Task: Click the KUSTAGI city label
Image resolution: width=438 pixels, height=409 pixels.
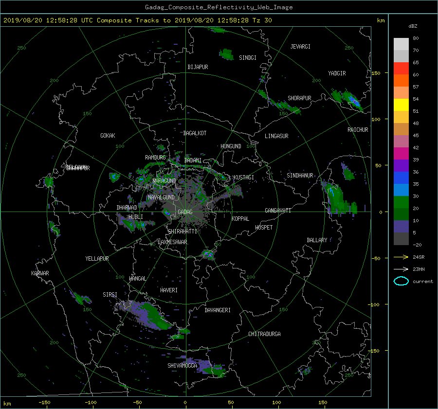Action: [244, 178]
